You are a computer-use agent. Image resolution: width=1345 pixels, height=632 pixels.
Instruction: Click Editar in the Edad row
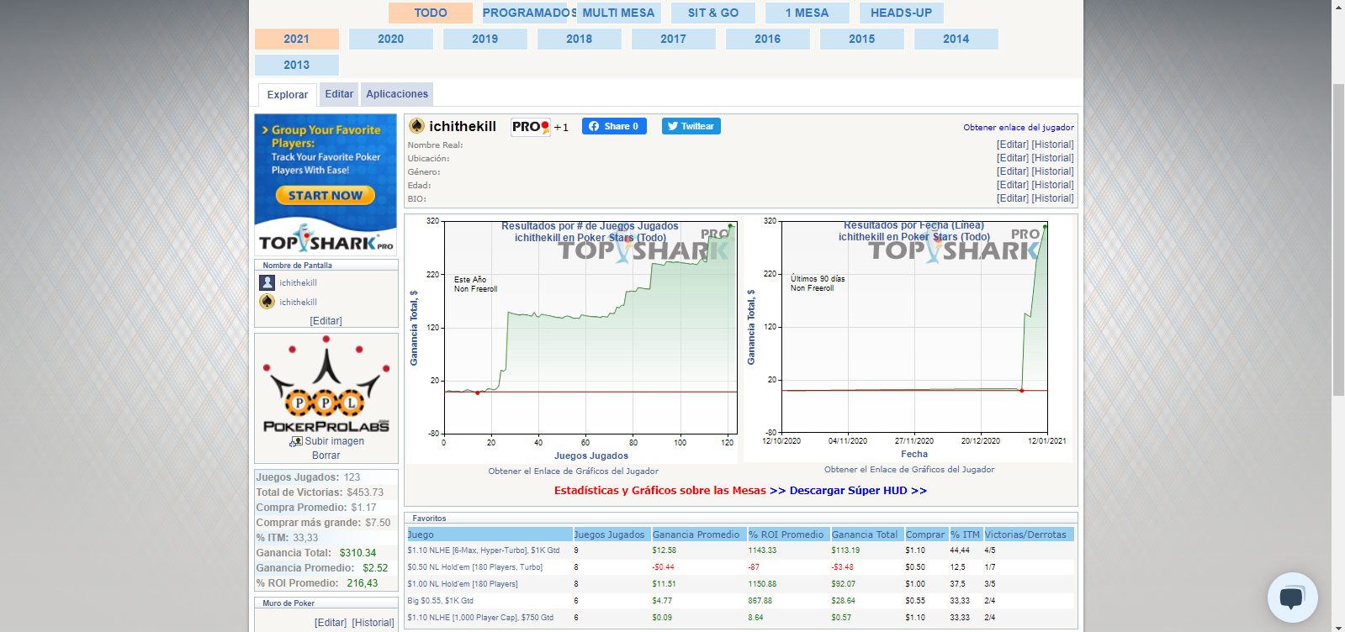tap(1013, 185)
